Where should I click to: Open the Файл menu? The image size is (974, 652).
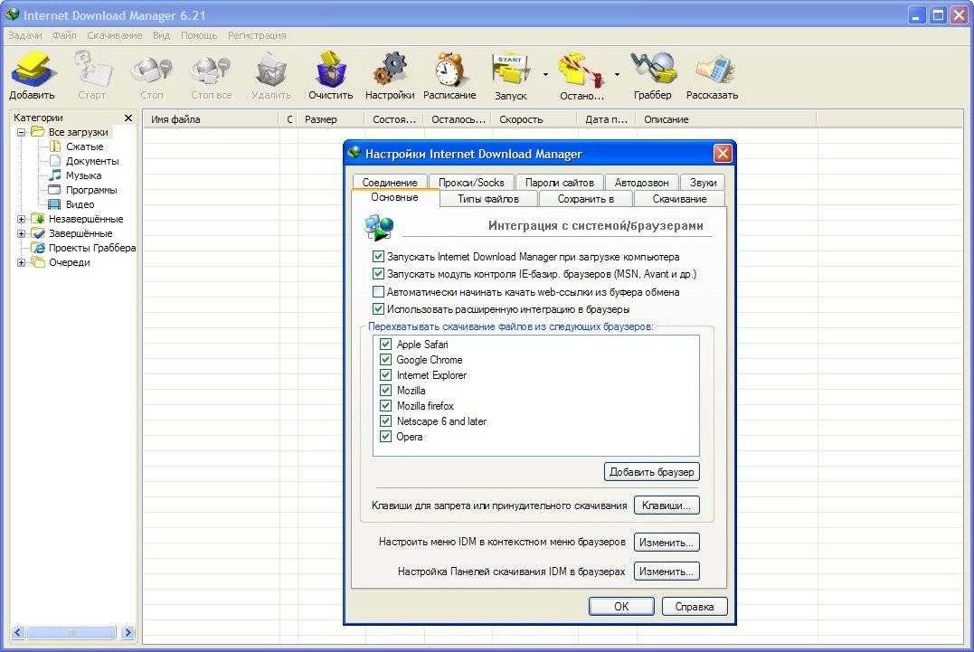[x=64, y=35]
